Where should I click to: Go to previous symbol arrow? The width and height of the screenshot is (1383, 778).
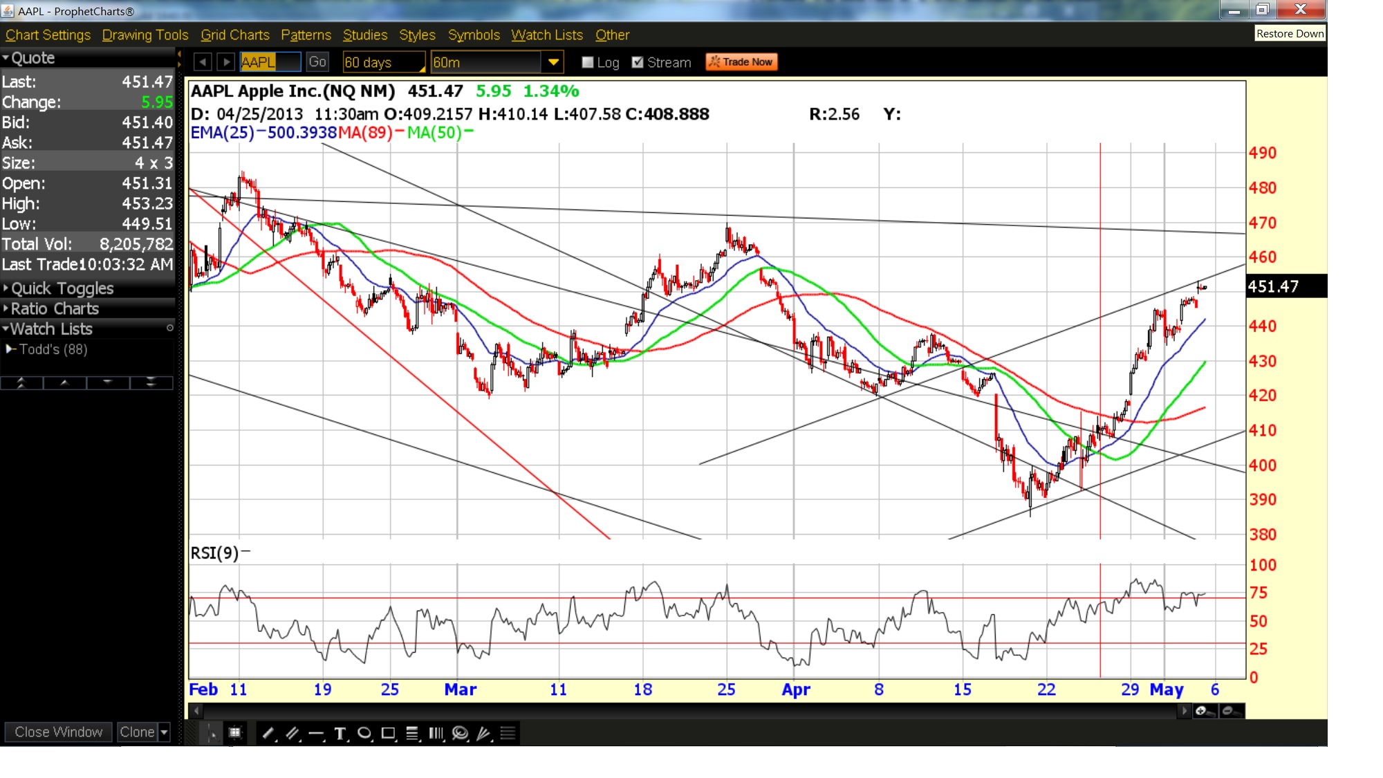tap(203, 62)
